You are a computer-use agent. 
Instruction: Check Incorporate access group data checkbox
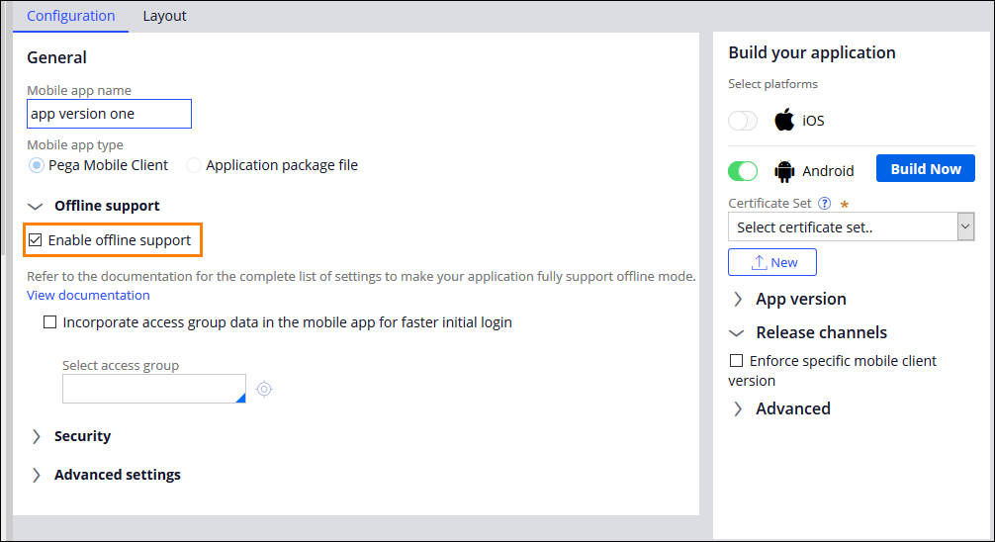click(x=50, y=322)
